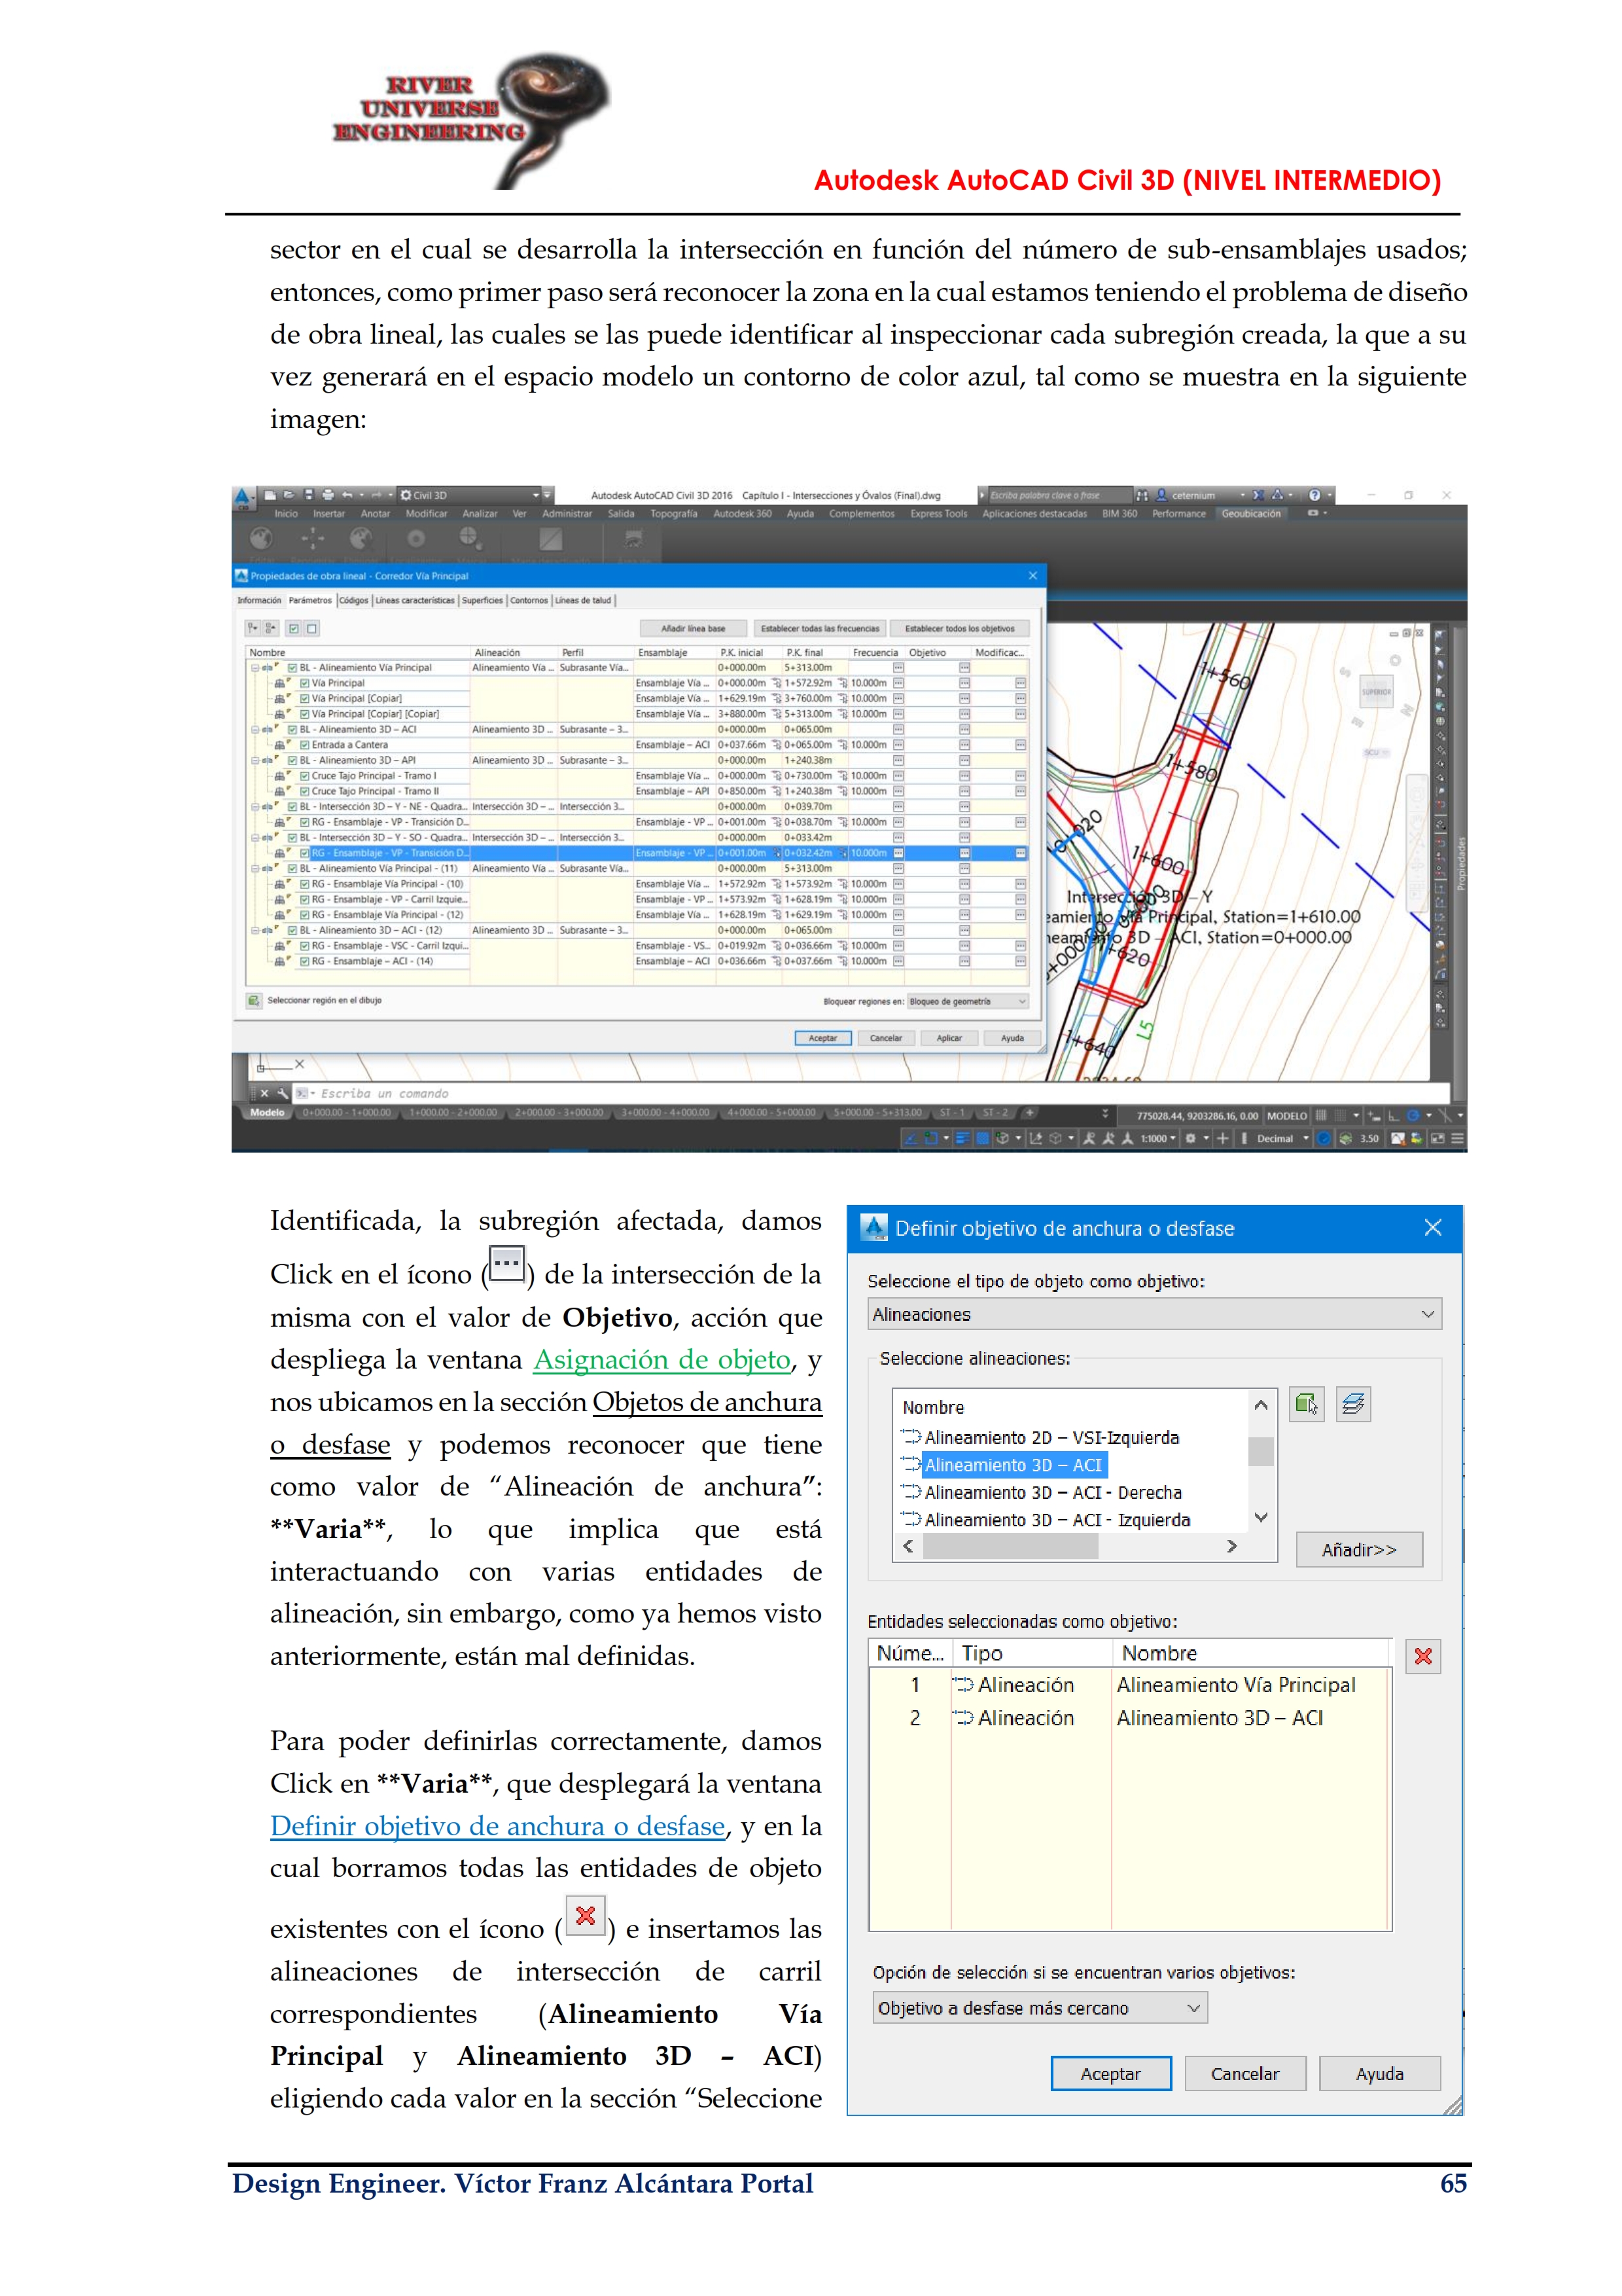The image size is (1622, 2296).
Task: Toggle Cruce Tajo Principal - Tramo I checkbox
Action: pos(305,776)
